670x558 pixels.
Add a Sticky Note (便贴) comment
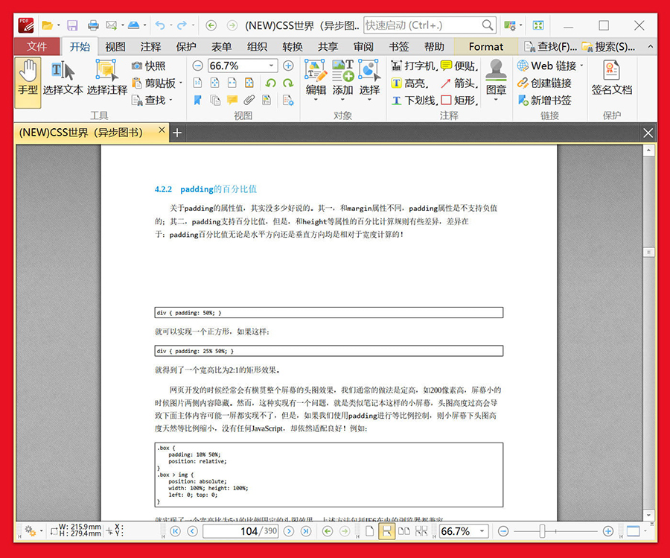click(x=457, y=66)
